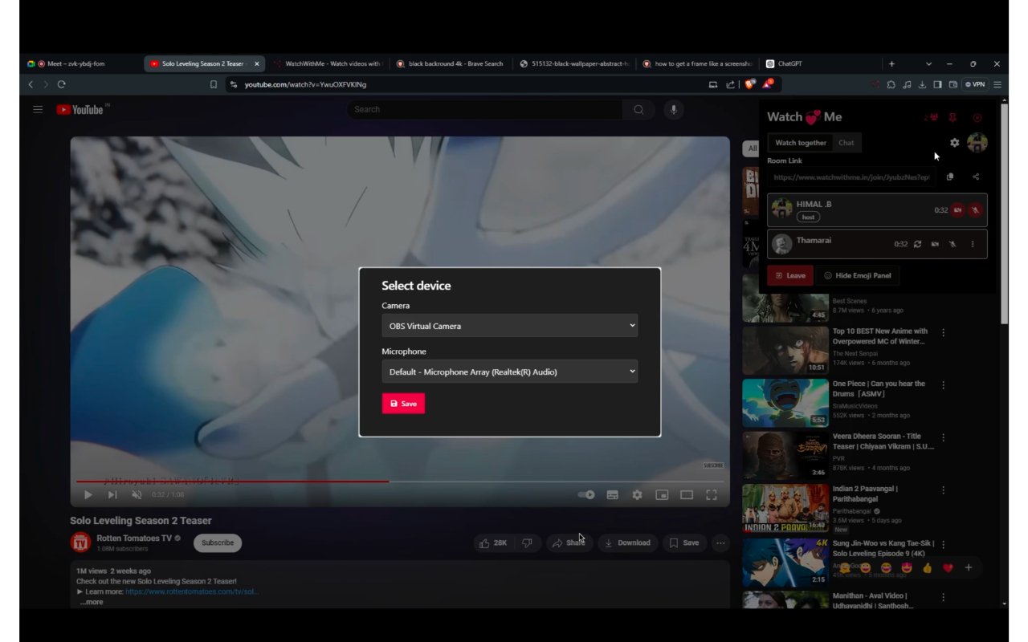Open the browser extensions puzzle icon

coord(891,84)
